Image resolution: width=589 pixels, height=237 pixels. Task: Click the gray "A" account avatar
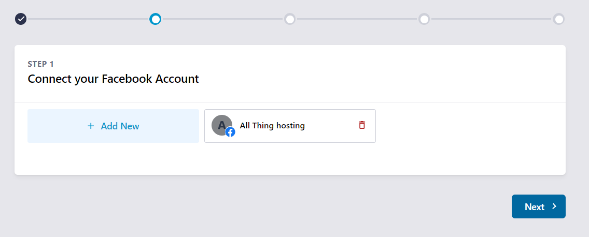point(221,125)
